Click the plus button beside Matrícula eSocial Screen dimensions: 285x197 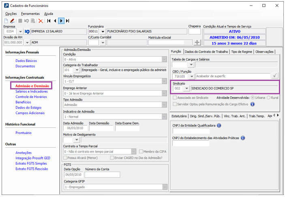197,42
